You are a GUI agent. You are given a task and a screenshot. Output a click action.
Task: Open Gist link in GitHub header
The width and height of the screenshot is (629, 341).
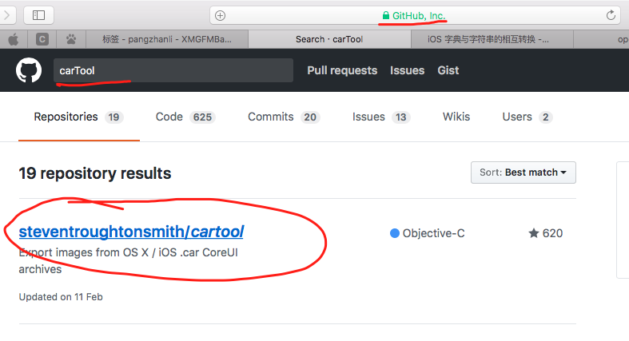(x=448, y=70)
